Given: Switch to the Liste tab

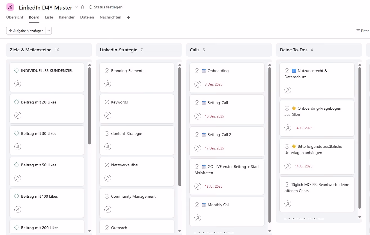Looking at the screenshot, I should pos(49,17).
